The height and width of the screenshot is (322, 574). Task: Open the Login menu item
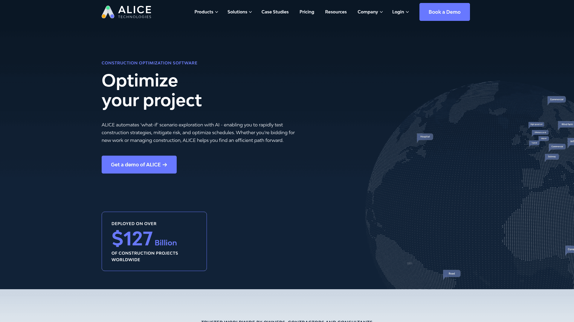[398, 12]
